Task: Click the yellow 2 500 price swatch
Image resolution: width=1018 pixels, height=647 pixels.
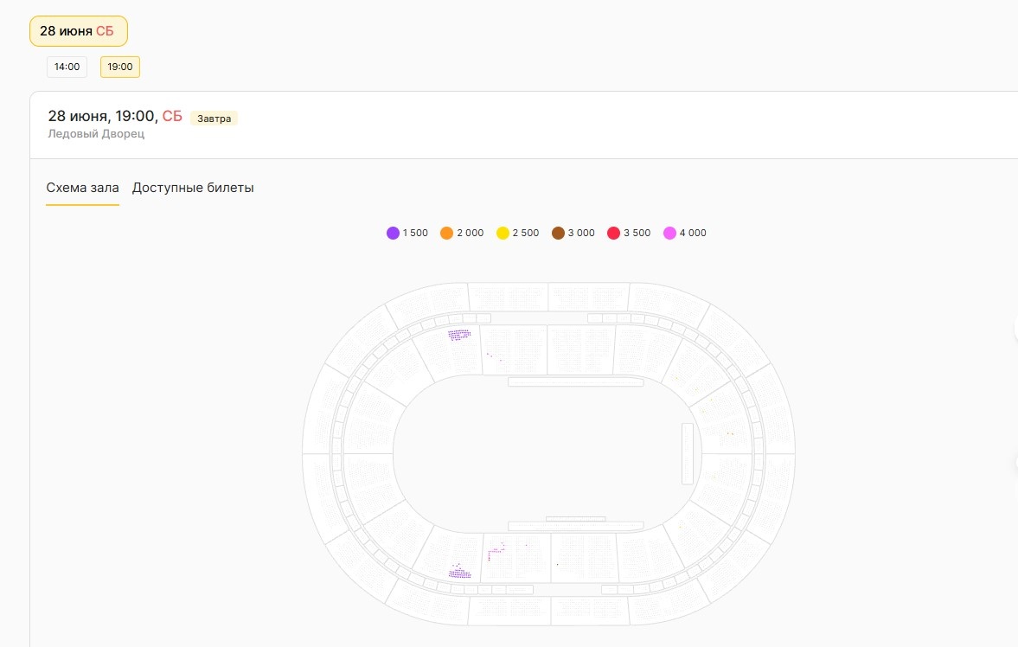Action: (x=503, y=233)
